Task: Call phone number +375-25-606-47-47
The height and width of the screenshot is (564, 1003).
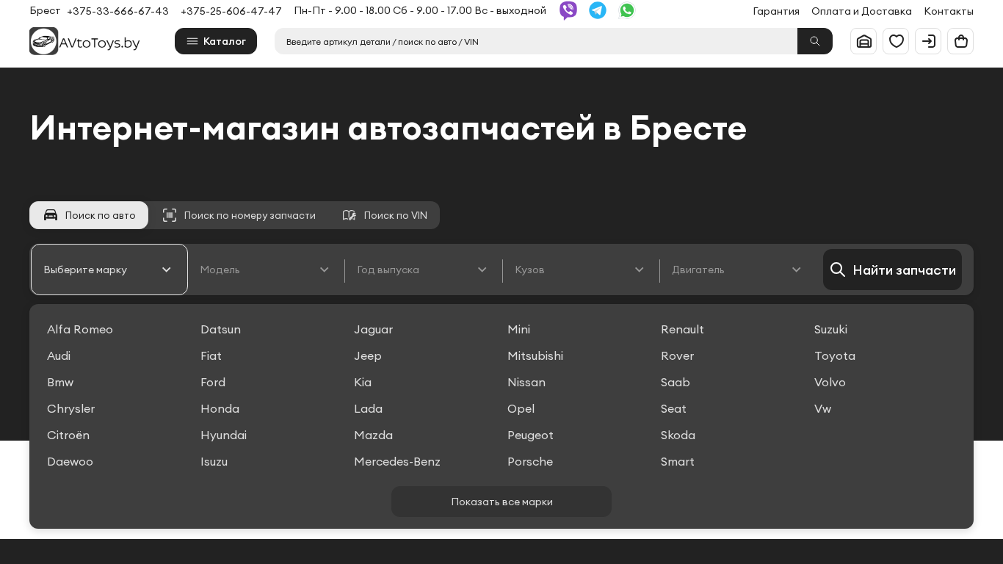Action: pos(231,11)
